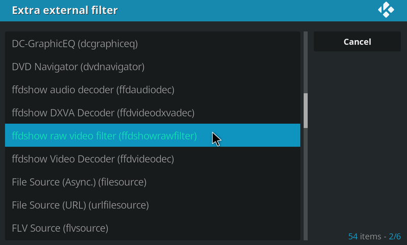
Task: Click the filter list scrollbar thumb
Action: click(x=306, y=111)
